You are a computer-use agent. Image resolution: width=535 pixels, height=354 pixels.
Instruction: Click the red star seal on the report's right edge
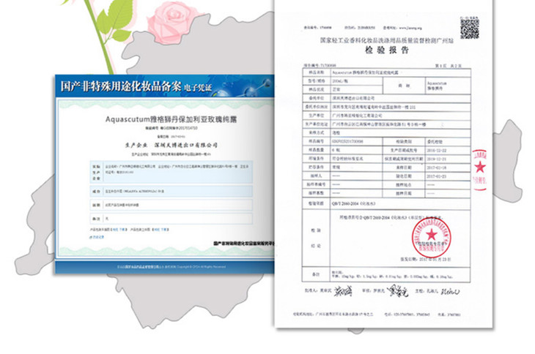point(480,169)
